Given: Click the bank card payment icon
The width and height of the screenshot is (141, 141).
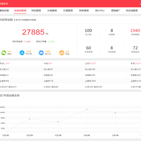Looking at the screenshot, I should (x=41, y=53).
